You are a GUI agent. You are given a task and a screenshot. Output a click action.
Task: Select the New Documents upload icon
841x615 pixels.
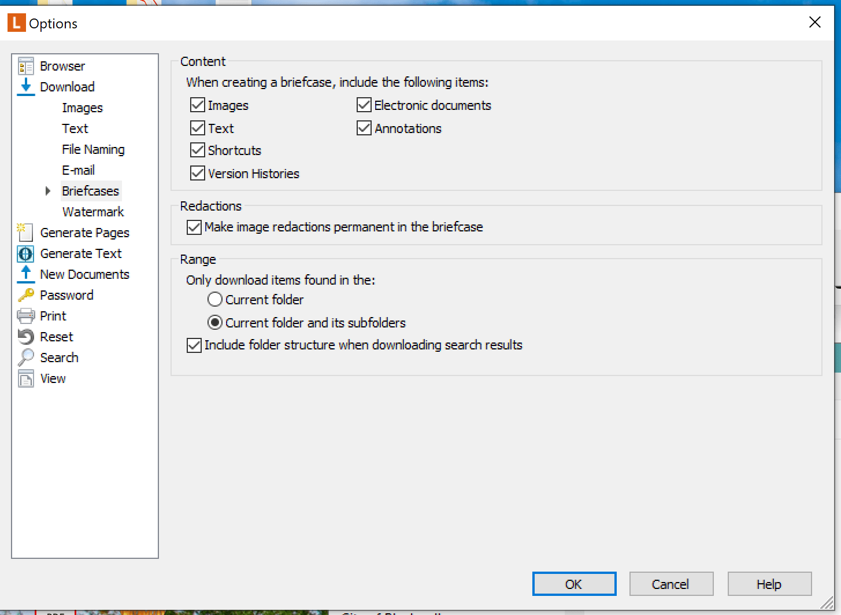25,274
